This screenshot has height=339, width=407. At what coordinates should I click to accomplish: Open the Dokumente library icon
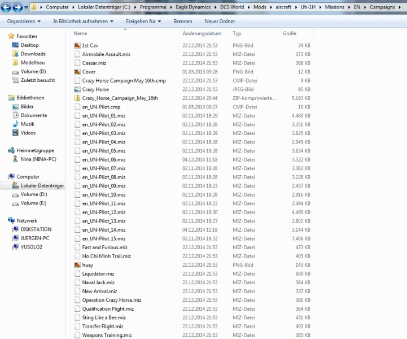point(16,115)
